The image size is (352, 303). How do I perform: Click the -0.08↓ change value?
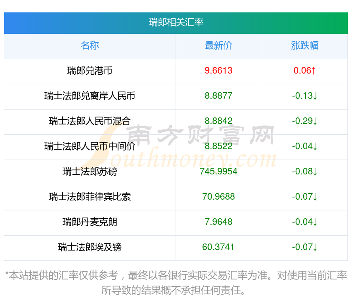(305, 172)
